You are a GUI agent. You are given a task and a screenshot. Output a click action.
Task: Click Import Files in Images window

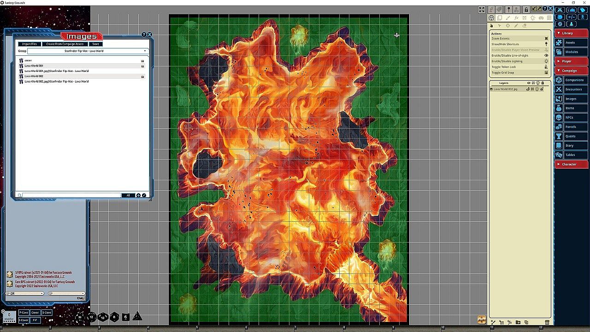(x=29, y=44)
